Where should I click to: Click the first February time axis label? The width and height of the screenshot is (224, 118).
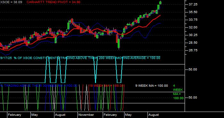[x=14, y=115]
